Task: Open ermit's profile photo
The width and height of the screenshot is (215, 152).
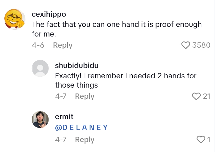Action: [40, 119]
